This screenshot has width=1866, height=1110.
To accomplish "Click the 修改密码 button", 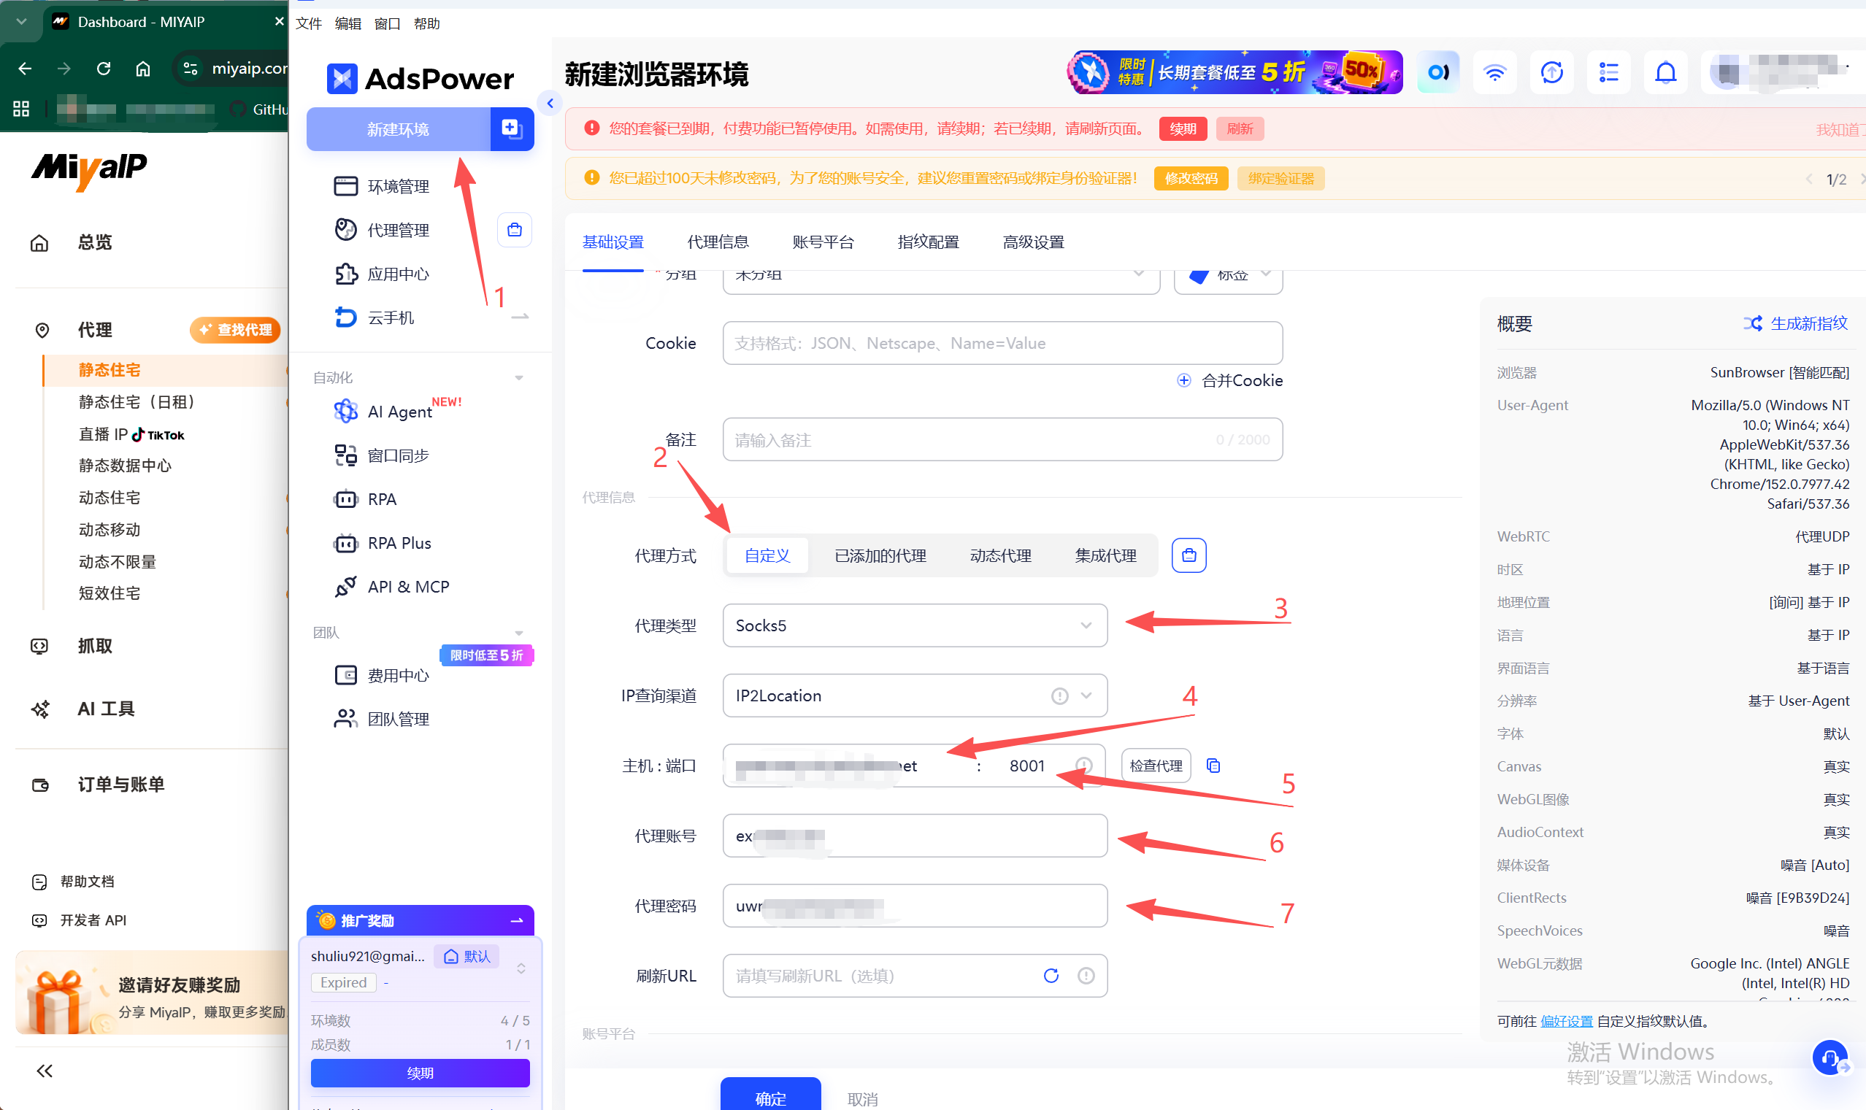I will click(x=1191, y=178).
